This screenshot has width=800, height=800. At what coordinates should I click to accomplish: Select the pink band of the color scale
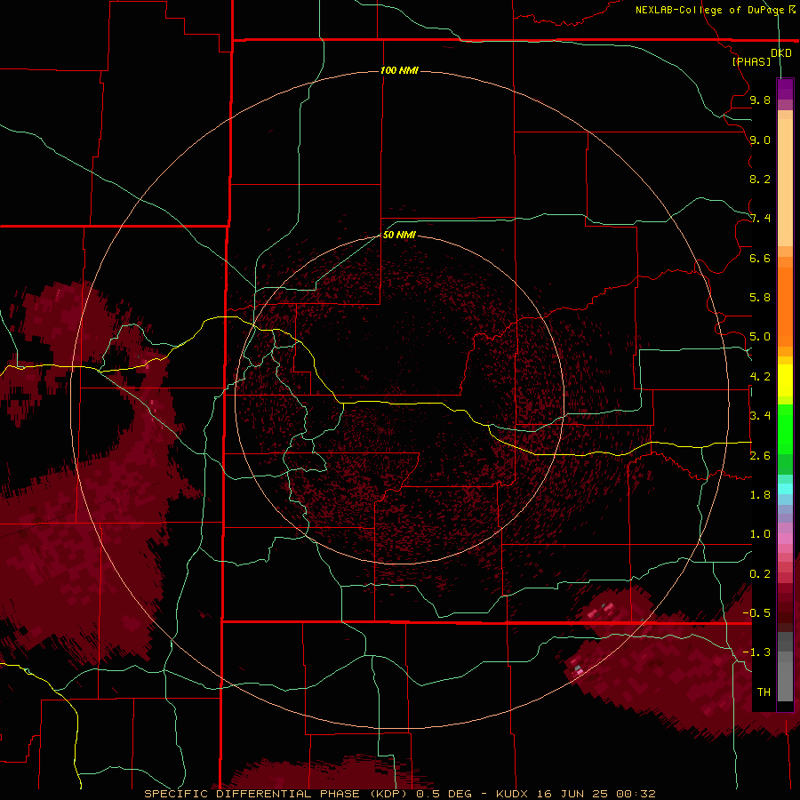tap(785, 539)
